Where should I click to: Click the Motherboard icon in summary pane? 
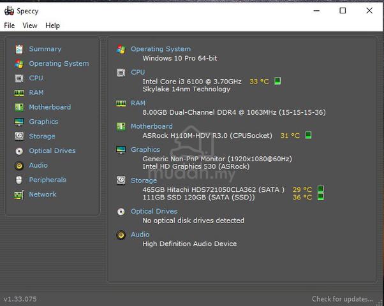click(121, 127)
